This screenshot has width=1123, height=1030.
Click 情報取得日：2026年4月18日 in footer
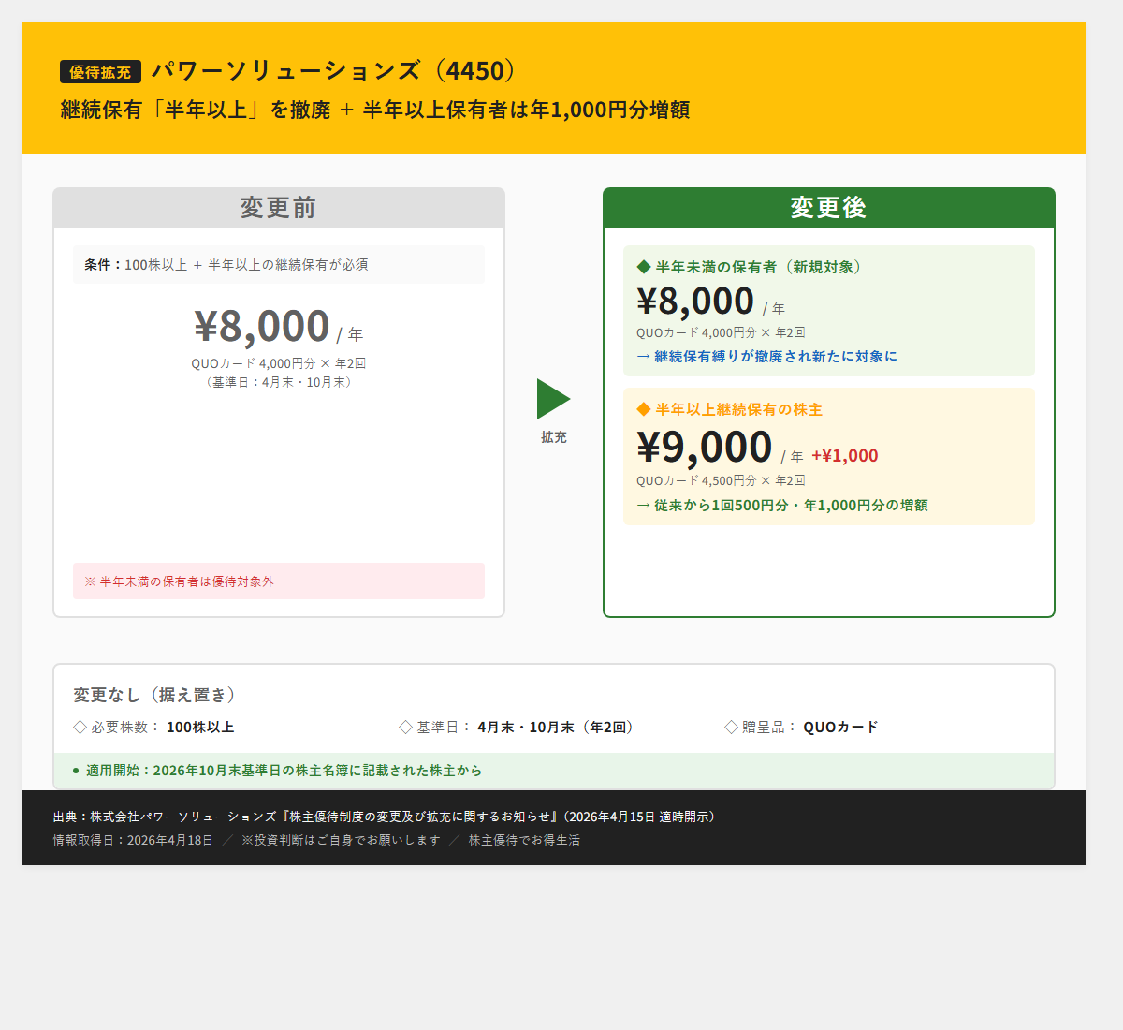133,840
